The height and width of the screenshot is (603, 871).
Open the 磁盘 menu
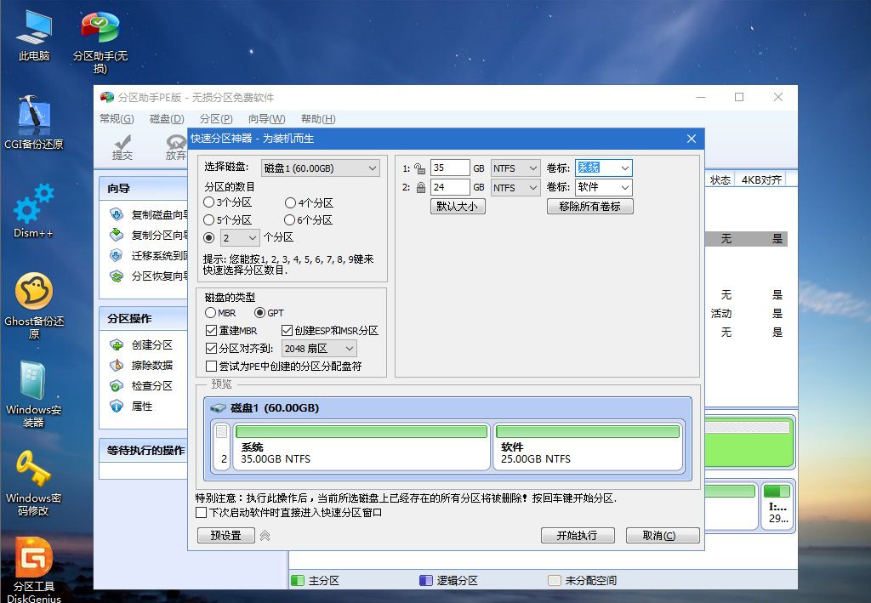pos(165,119)
